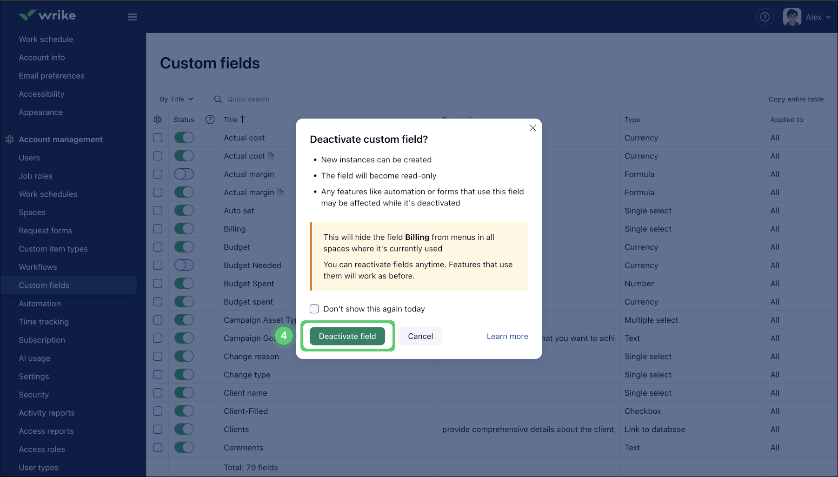The width and height of the screenshot is (838, 477).
Task: Click the search magnifier icon
Action: [218, 99]
